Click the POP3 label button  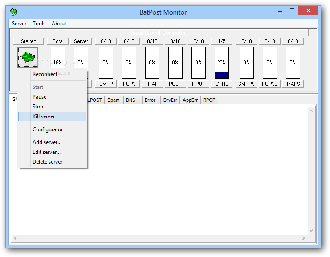click(x=129, y=84)
